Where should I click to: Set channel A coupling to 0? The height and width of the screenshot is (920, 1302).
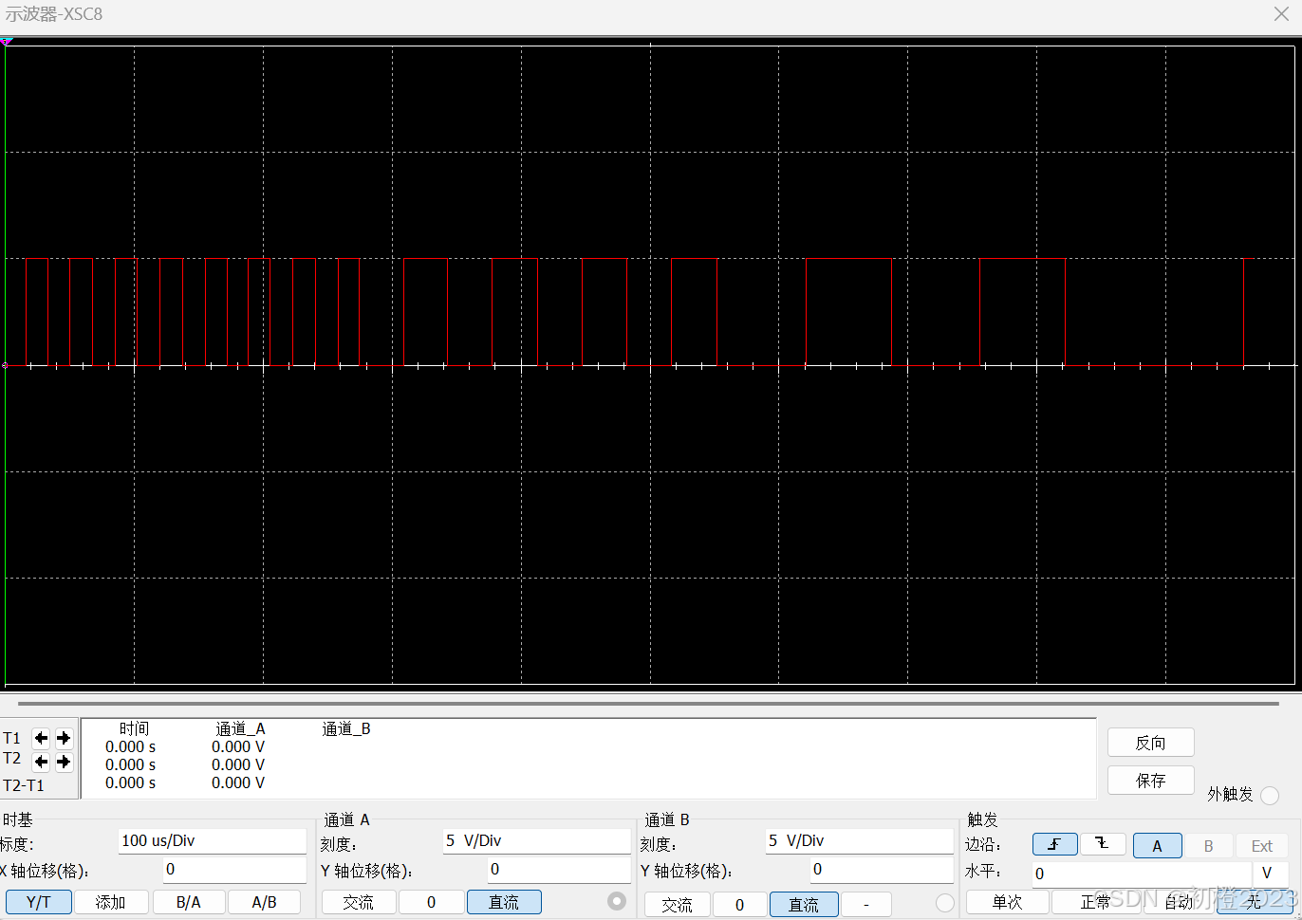(x=431, y=902)
